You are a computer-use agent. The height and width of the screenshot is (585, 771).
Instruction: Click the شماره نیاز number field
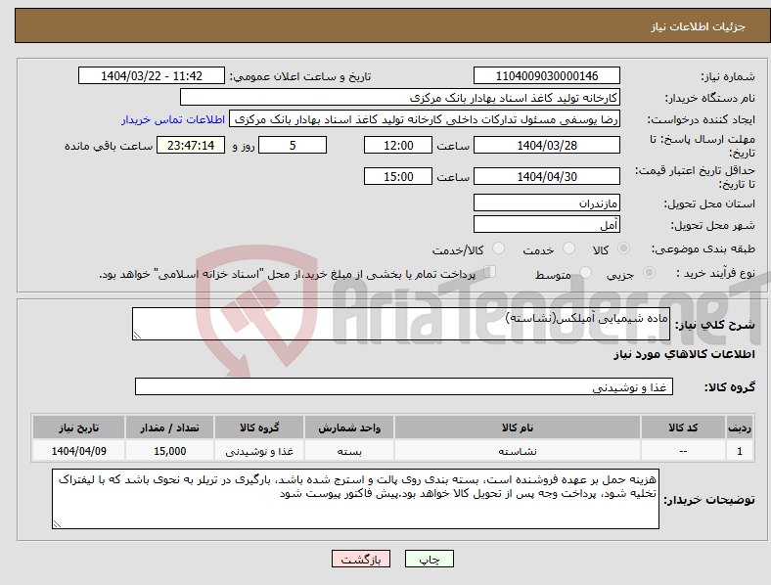(547, 75)
